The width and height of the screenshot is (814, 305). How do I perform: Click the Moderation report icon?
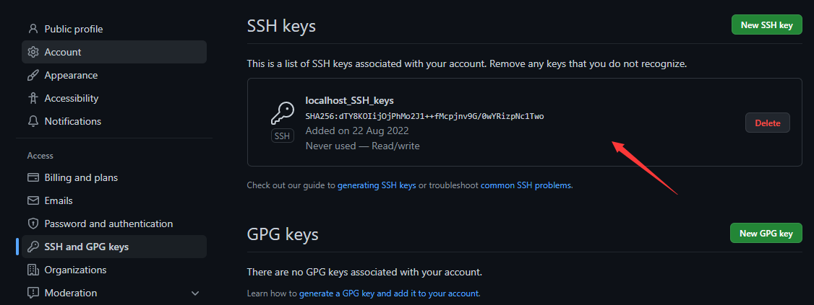pyautogui.click(x=33, y=293)
